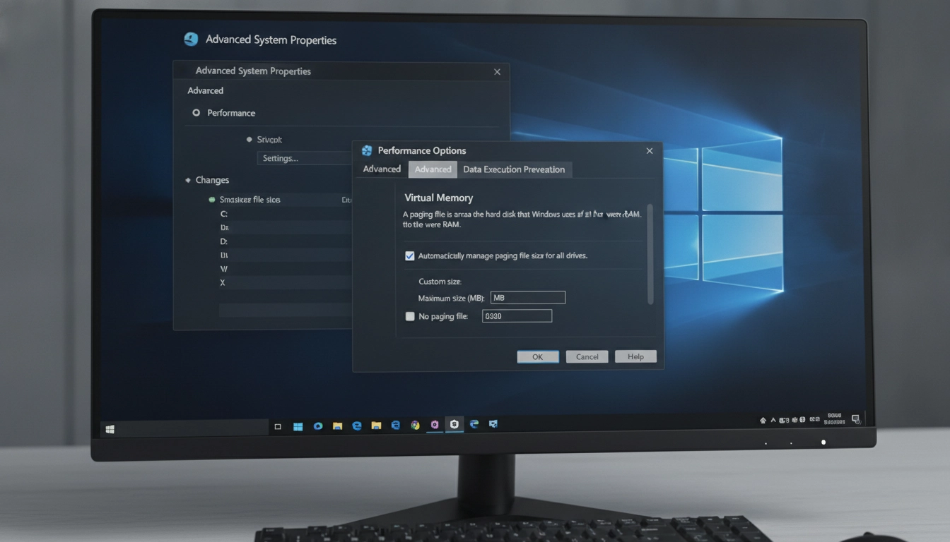Open the Action Center notification icon
The height and width of the screenshot is (542, 950).
[x=856, y=419]
